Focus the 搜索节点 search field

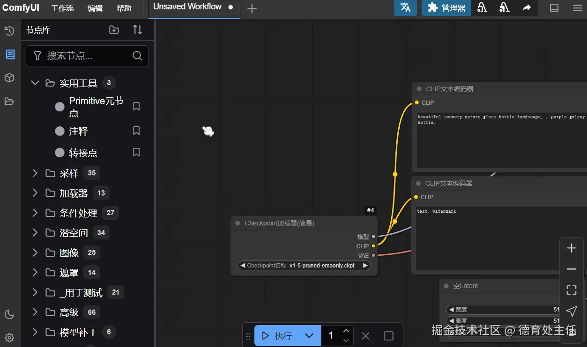[87, 56]
